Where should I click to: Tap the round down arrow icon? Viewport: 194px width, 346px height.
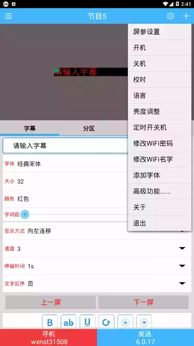click(x=144, y=322)
